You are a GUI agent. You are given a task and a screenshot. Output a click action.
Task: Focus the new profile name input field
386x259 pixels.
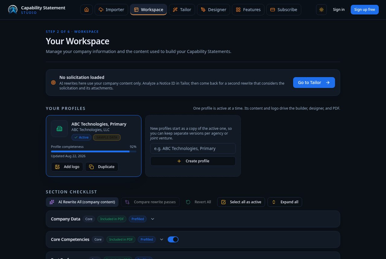coord(193,148)
